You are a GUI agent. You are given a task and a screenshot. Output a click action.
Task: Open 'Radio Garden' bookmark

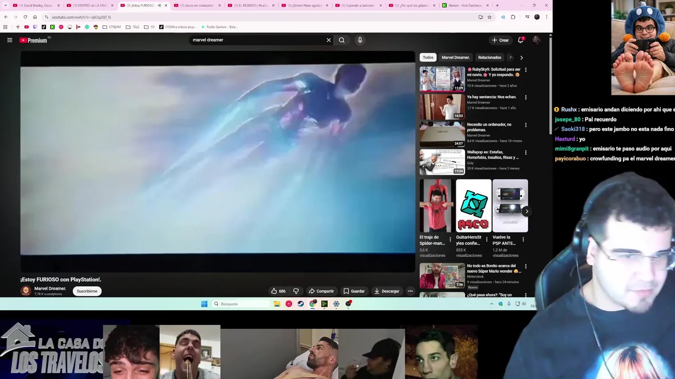pos(219,27)
